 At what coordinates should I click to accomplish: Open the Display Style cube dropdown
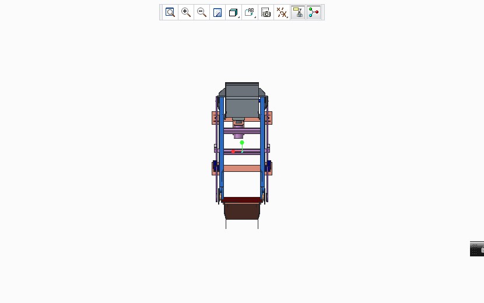[x=234, y=12]
